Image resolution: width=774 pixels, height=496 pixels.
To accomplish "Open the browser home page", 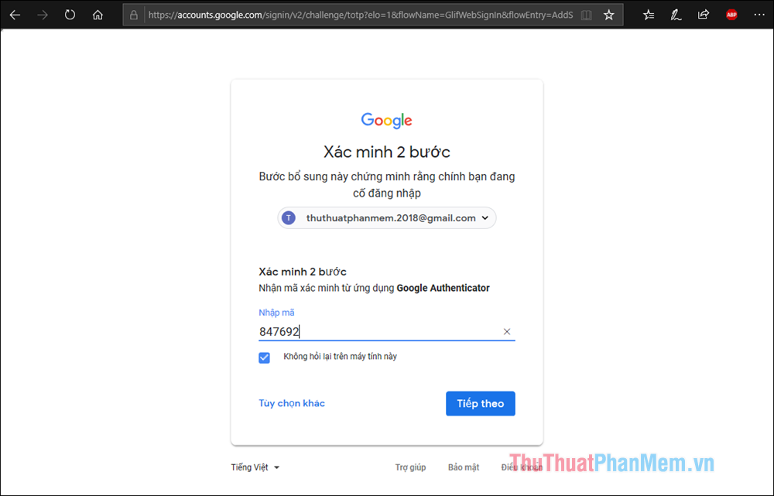I will (98, 14).
